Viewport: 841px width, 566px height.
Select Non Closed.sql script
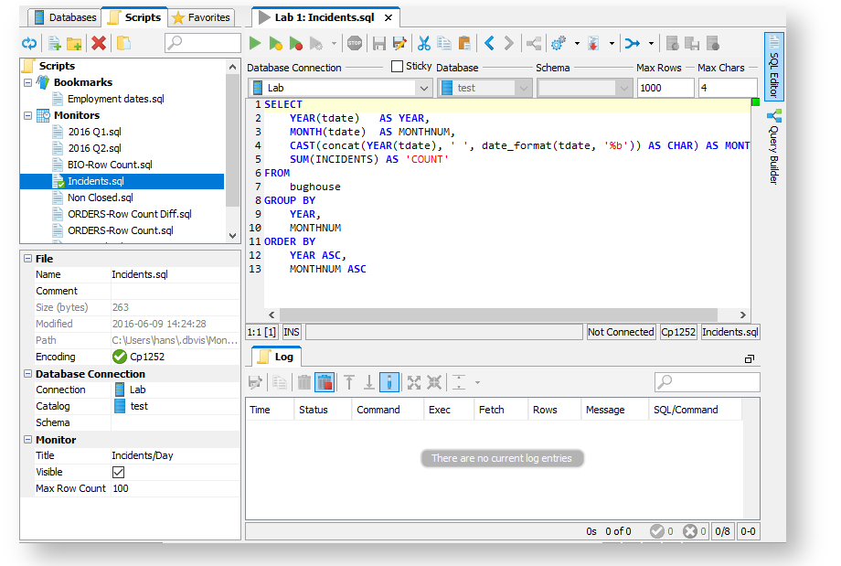click(x=100, y=198)
